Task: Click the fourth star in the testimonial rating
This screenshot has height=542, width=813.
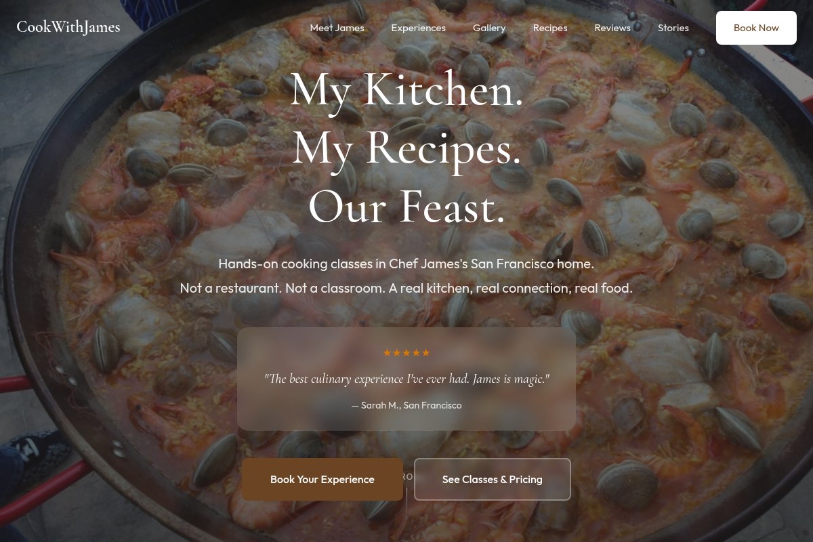Action: 416,352
